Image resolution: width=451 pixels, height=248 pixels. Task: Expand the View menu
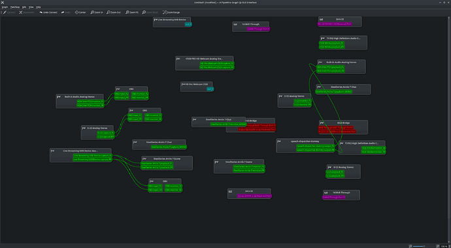coord(31,7)
